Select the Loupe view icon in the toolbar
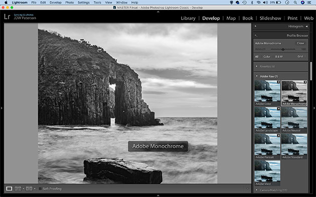Image resolution: width=316 pixels, height=197 pixels. 9,189
